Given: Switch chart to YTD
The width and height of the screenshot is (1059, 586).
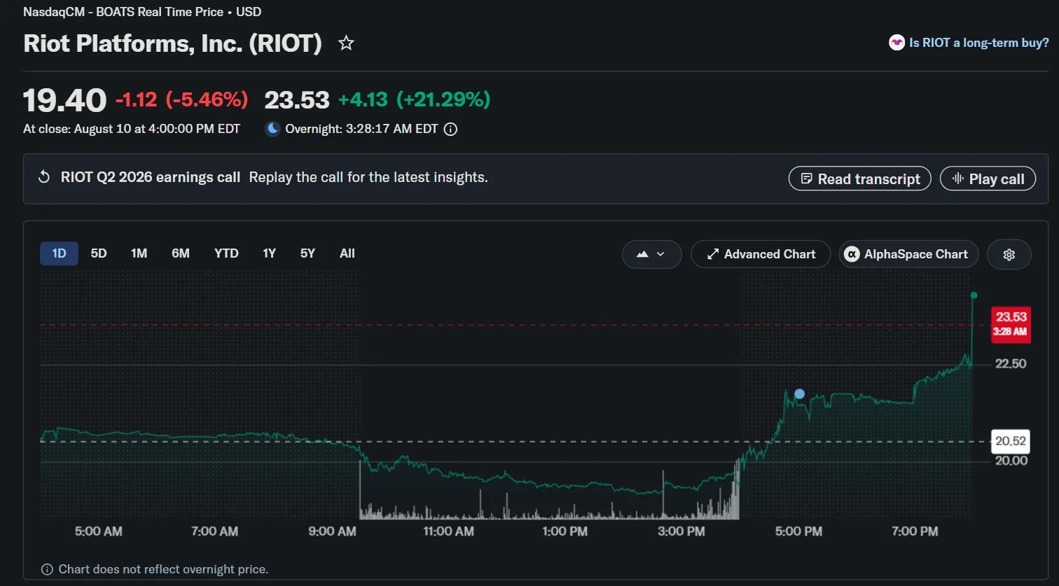Looking at the screenshot, I should coord(226,253).
